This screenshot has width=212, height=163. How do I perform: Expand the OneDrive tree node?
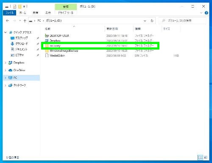tap(6, 70)
